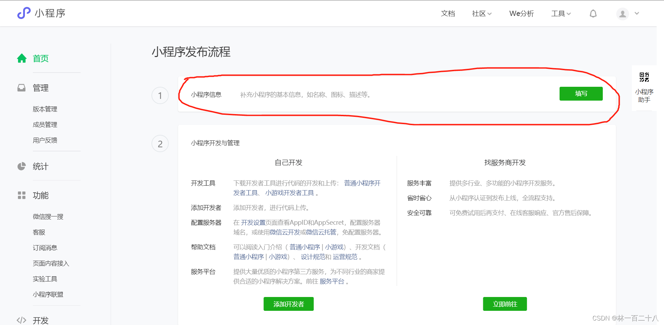Click the 立即前往 button
The width and height of the screenshot is (664, 325).
[x=505, y=304]
